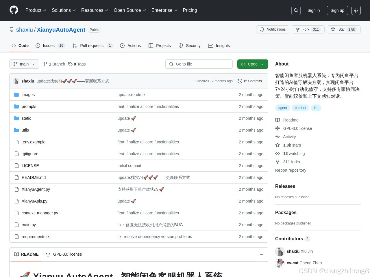Click the scale icon beside GPL-3.0 license in About
The image size is (370, 277).
(x=277, y=128)
